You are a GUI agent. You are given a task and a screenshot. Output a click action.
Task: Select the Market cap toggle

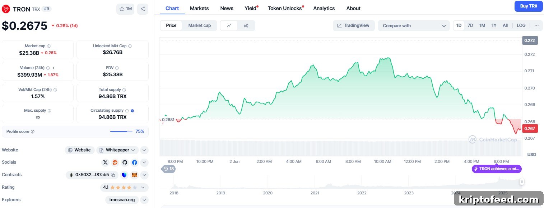click(x=200, y=25)
